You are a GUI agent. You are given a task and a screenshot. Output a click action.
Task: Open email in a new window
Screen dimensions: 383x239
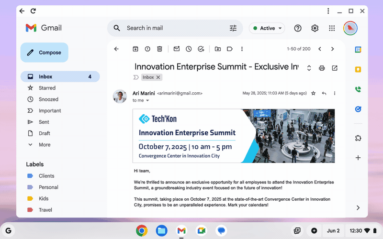point(335,68)
